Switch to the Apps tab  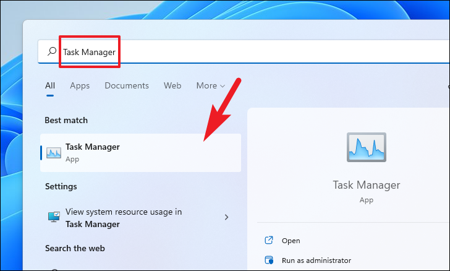[80, 85]
